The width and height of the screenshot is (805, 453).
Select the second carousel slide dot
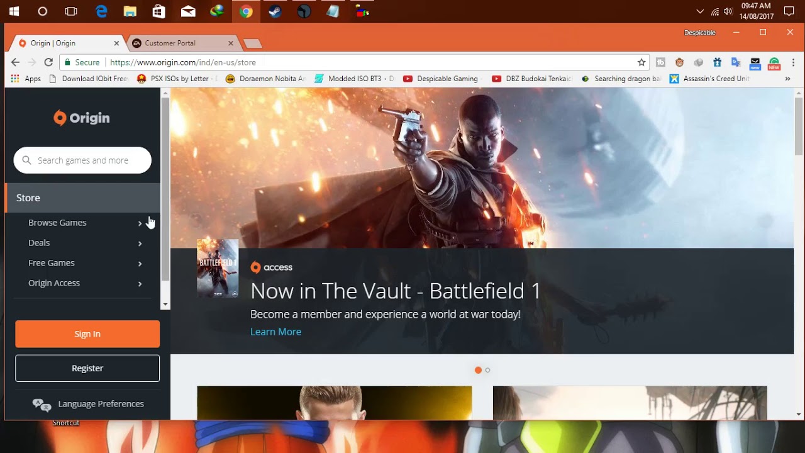(487, 370)
